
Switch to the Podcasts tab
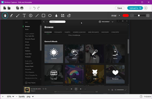coord(58,32)
